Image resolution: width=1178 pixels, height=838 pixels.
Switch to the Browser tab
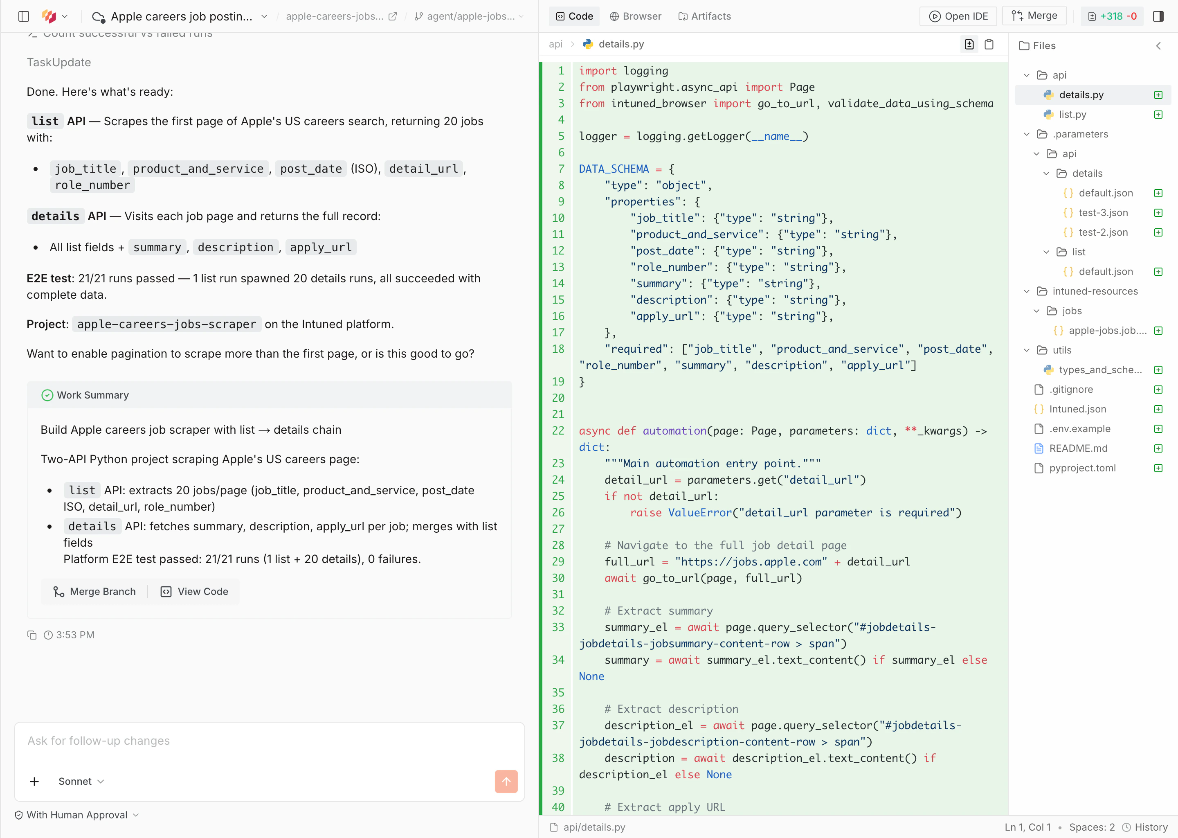coord(635,16)
